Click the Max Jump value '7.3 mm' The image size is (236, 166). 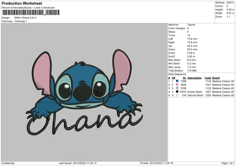point(192,67)
